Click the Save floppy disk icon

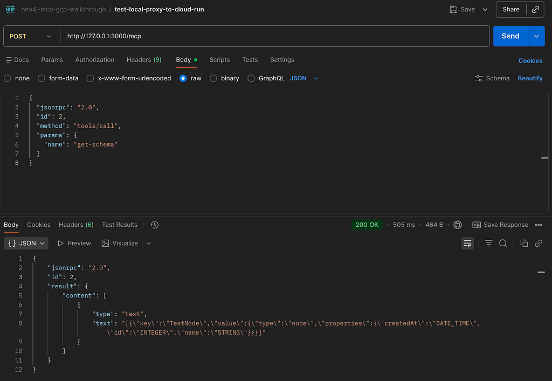click(x=453, y=10)
